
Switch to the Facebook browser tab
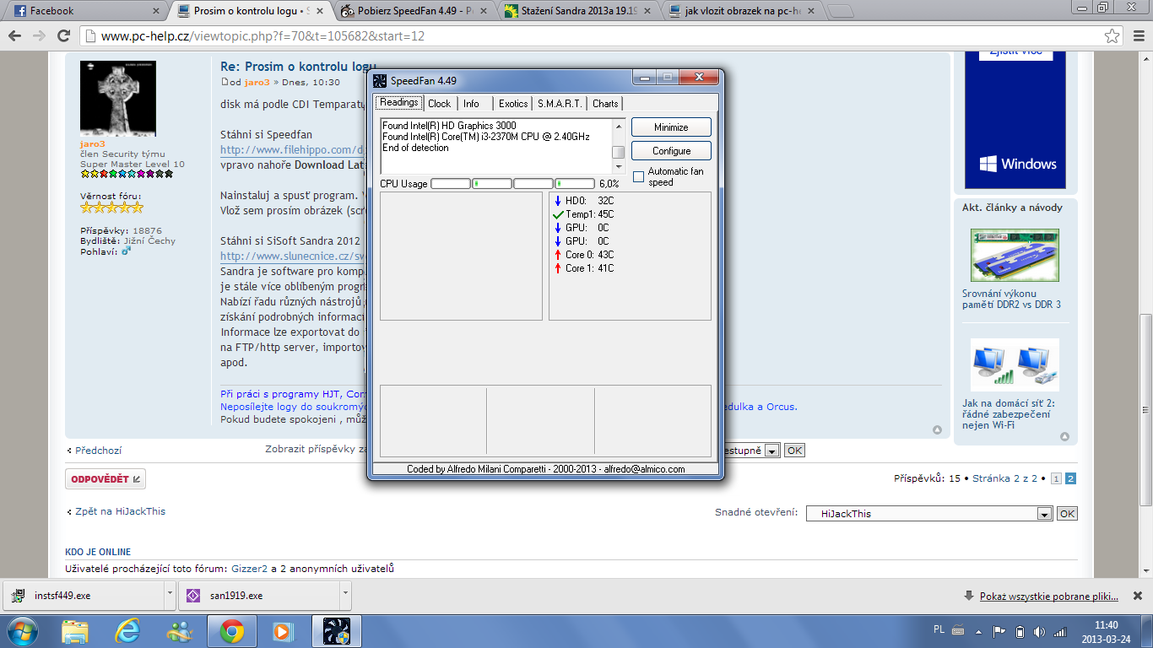point(86,11)
